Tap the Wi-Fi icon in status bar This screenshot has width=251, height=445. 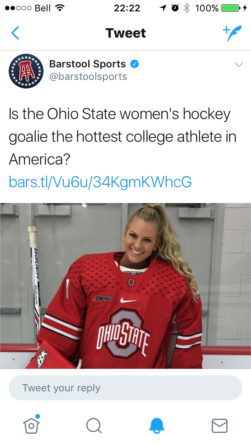coord(60,8)
